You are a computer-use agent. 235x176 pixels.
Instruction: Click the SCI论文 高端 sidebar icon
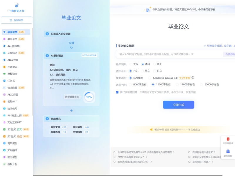pyautogui.click(x=4, y=136)
